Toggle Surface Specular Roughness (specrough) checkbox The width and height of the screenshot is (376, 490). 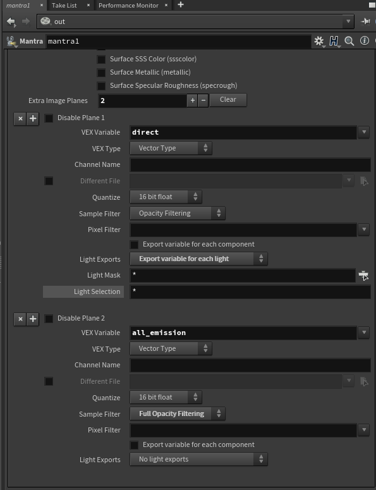[x=101, y=85]
